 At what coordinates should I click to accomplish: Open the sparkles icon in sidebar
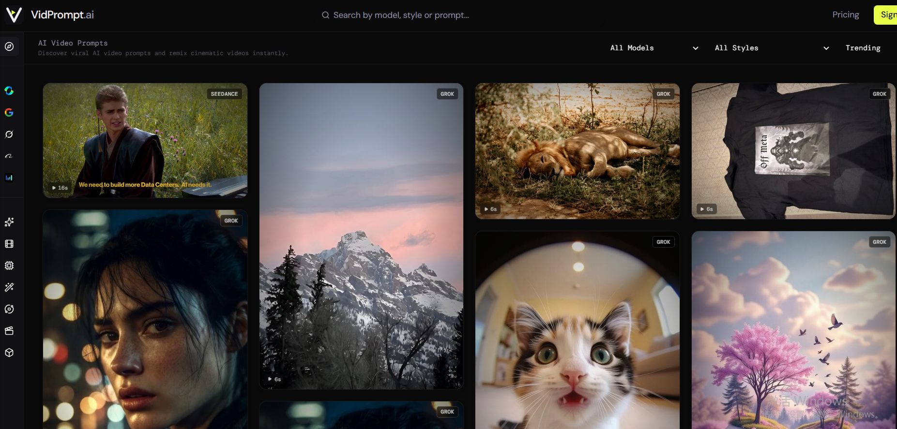(9, 222)
